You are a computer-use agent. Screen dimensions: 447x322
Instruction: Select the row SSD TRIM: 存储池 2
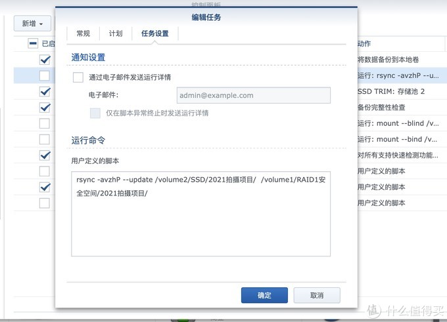click(391, 92)
